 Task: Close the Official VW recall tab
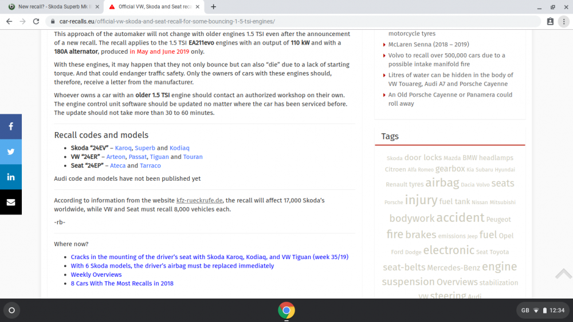197,6
